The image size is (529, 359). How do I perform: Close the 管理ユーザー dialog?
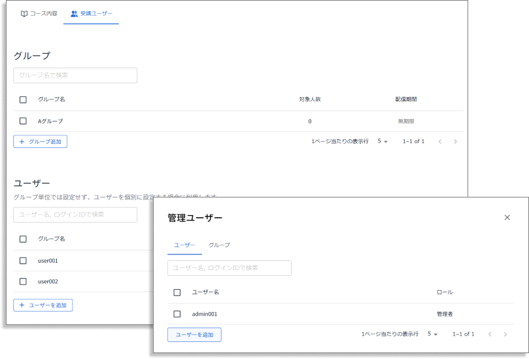pos(507,218)
